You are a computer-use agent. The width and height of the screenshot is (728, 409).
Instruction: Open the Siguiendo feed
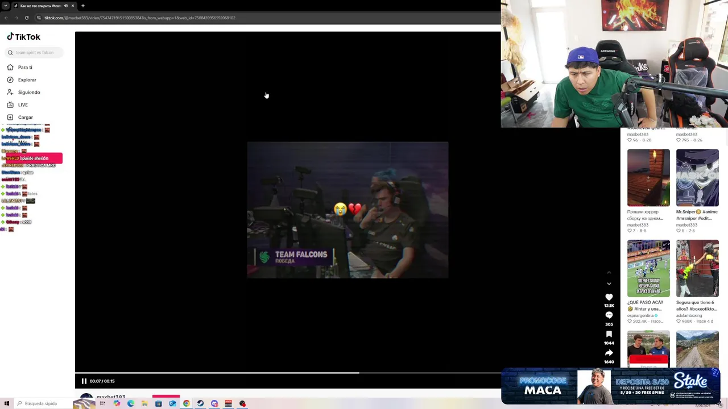point(28,92)
